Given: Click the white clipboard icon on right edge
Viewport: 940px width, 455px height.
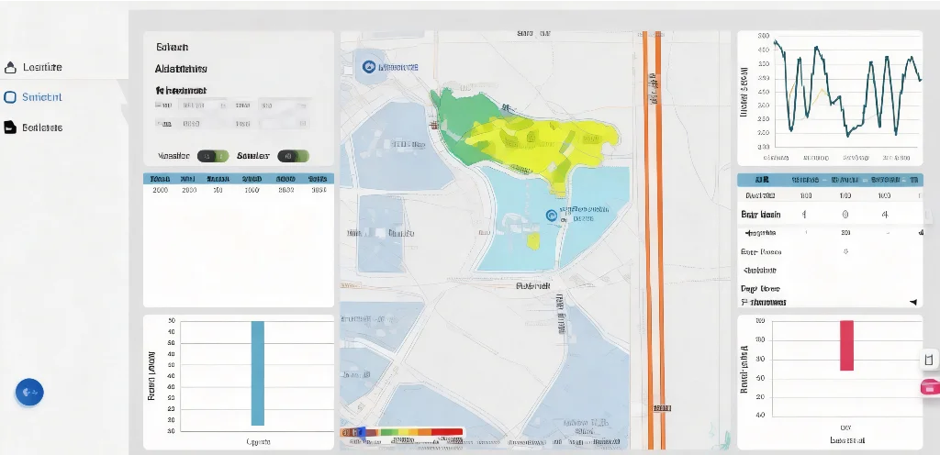Looking at the screenshot, I should [928, 359].
